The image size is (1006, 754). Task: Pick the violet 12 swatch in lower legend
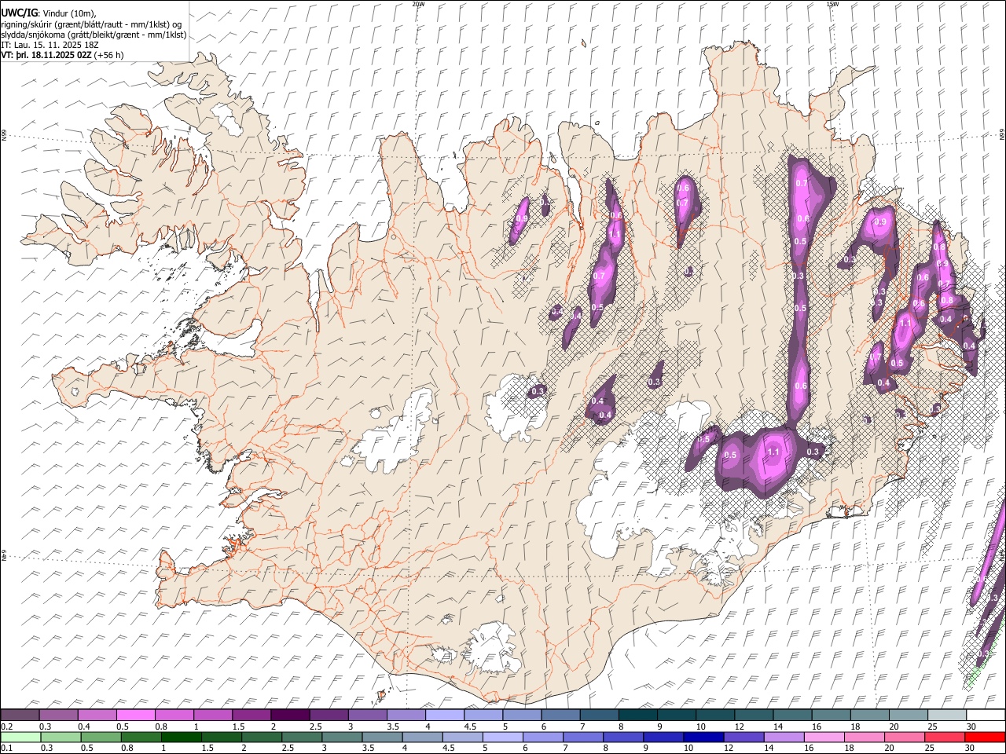pyautogui.click(x=743, y=737)
